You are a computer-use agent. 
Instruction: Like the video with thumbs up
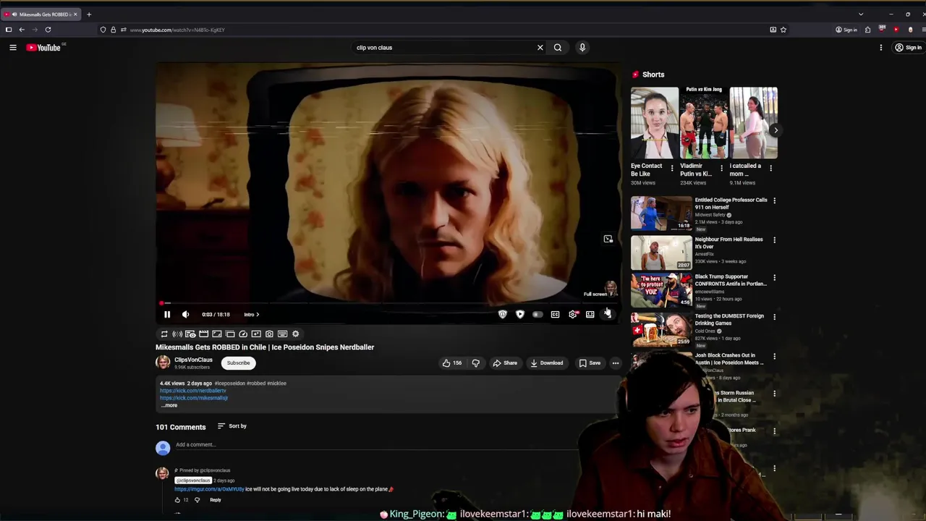point(452,363)
